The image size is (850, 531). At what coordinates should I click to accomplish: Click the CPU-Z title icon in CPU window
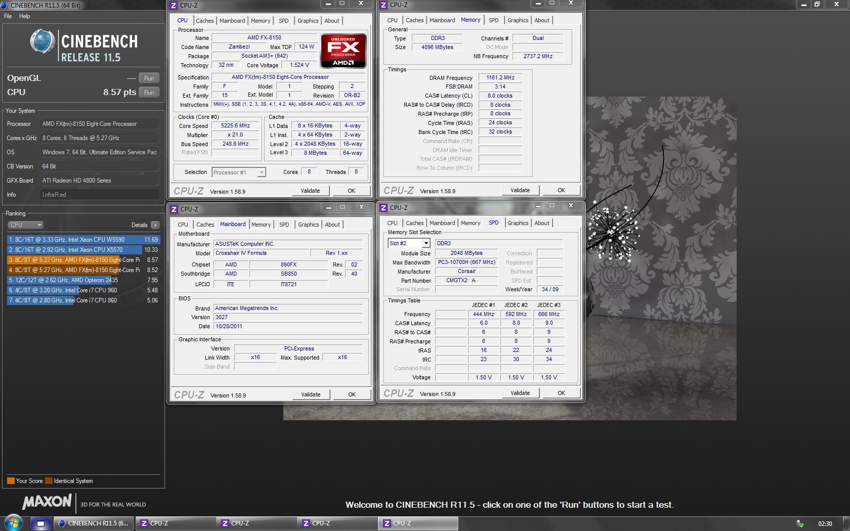coord(174,5)
